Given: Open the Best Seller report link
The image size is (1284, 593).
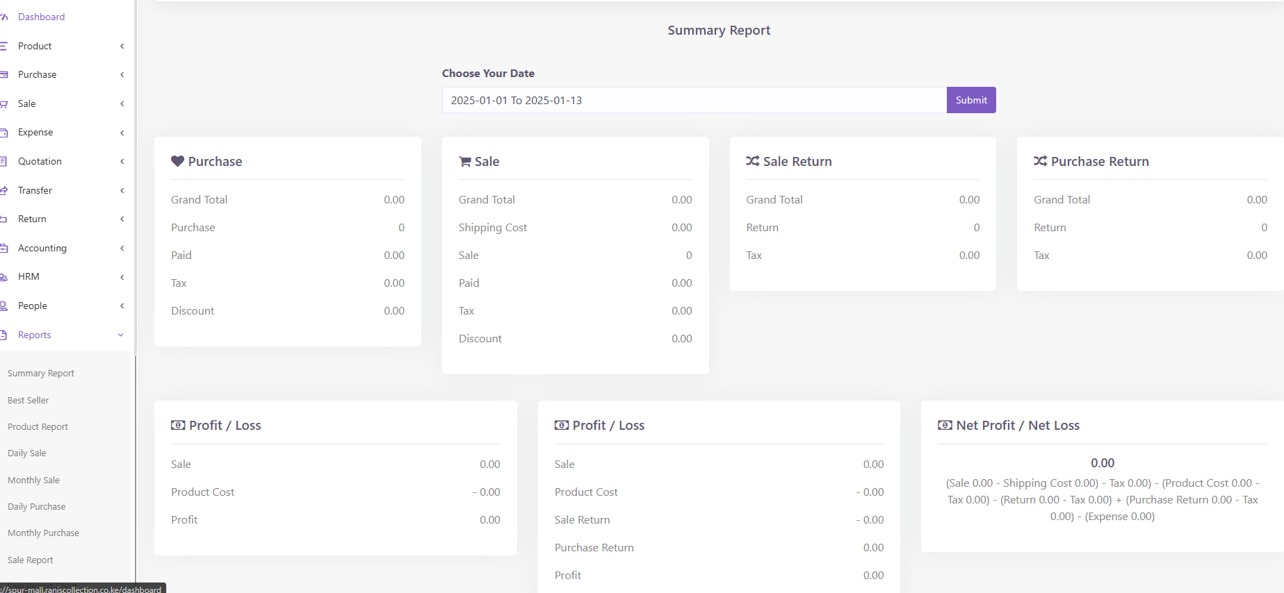Looking at the screenshot, I should click(29, 400).
